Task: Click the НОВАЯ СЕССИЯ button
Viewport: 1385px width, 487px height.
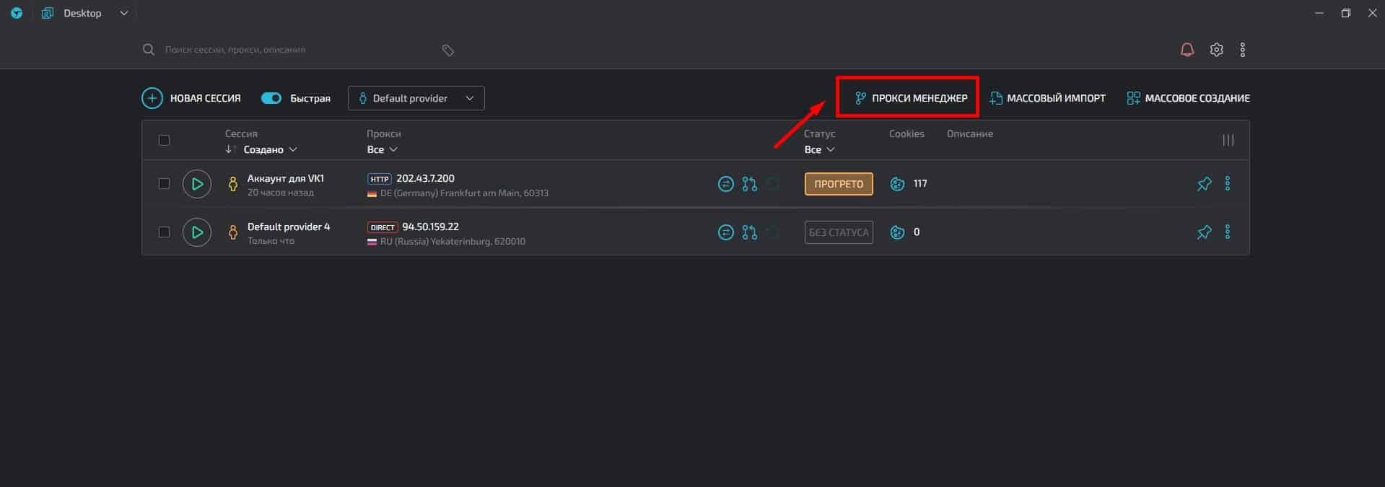Action: coord(191,98)
